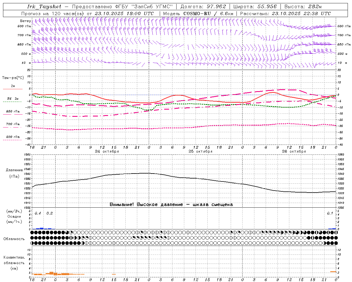Pick the red solid line sample under 2м
The height and width of the screenshot is (282, 352).
coord(13,89)
